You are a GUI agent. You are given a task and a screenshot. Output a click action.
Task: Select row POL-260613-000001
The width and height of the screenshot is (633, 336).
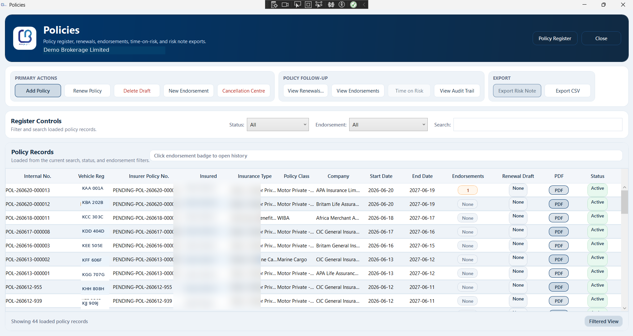[x=313, y=273]
